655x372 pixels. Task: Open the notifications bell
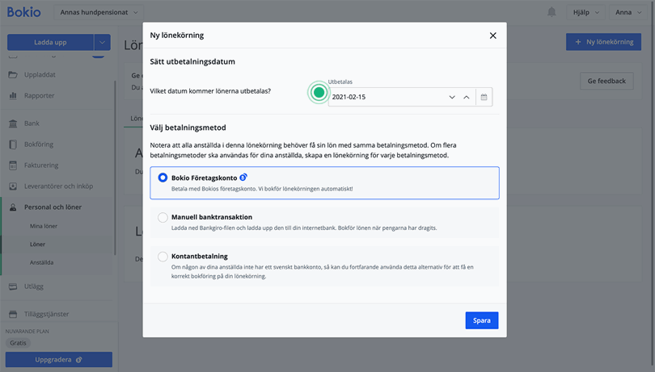551,12
